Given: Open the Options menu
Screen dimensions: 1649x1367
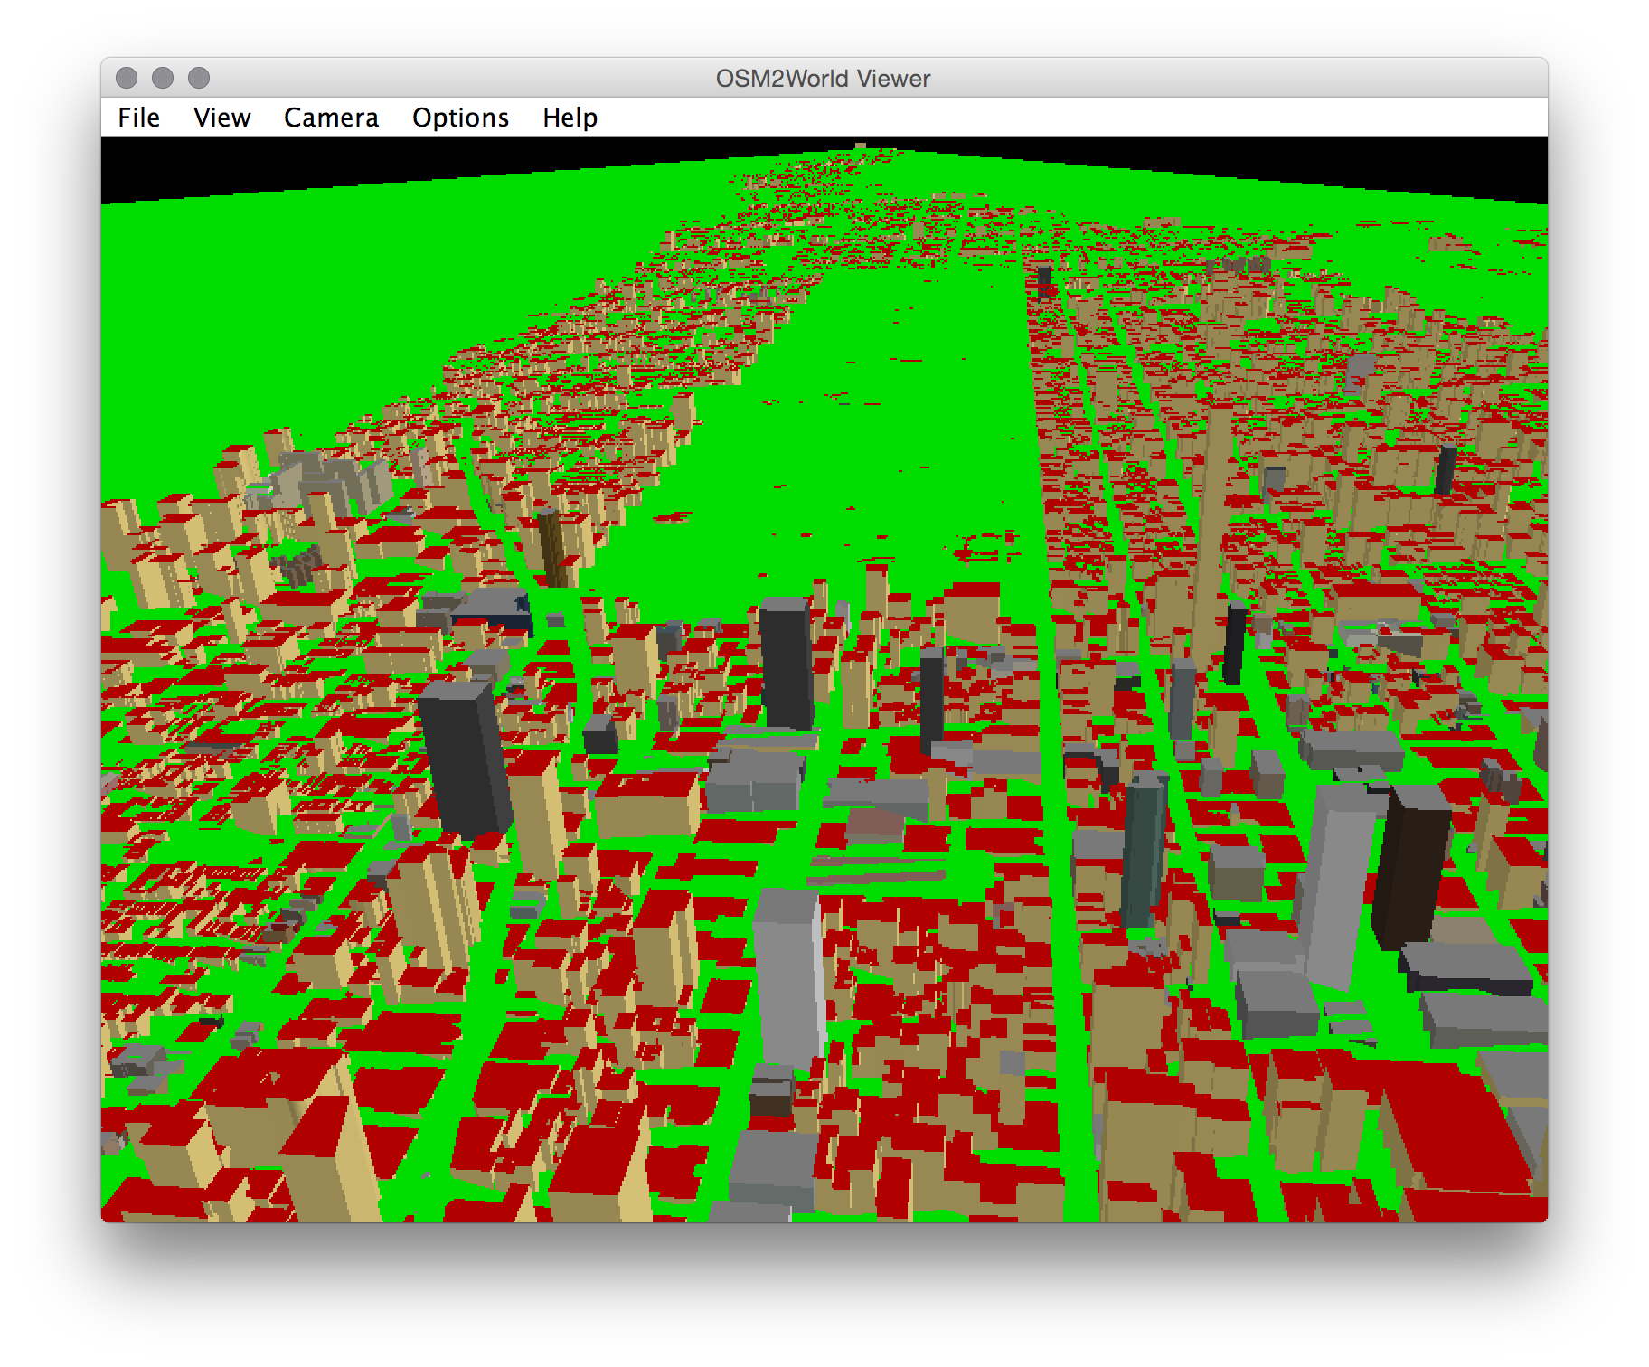Looking at the screenshot, I should click(460, 118).
